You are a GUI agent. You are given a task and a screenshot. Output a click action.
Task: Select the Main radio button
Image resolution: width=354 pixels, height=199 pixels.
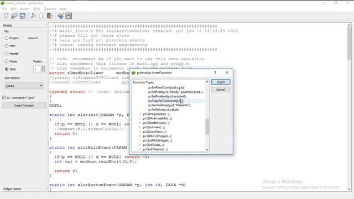click(7, 46)
